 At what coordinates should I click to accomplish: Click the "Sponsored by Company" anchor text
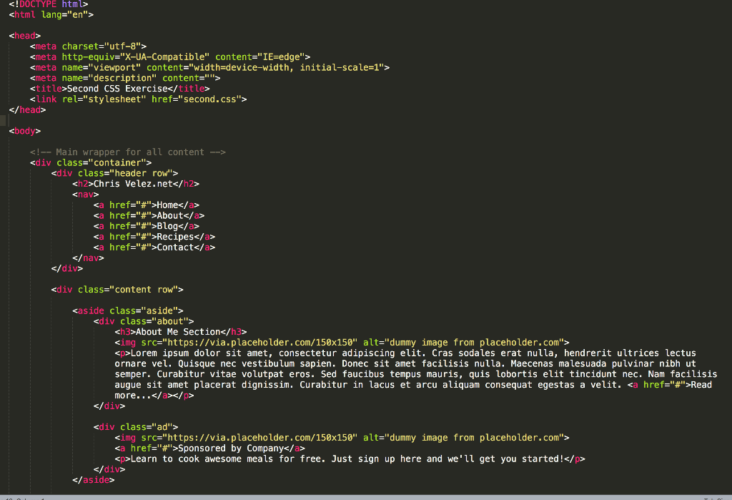(231, 448)
